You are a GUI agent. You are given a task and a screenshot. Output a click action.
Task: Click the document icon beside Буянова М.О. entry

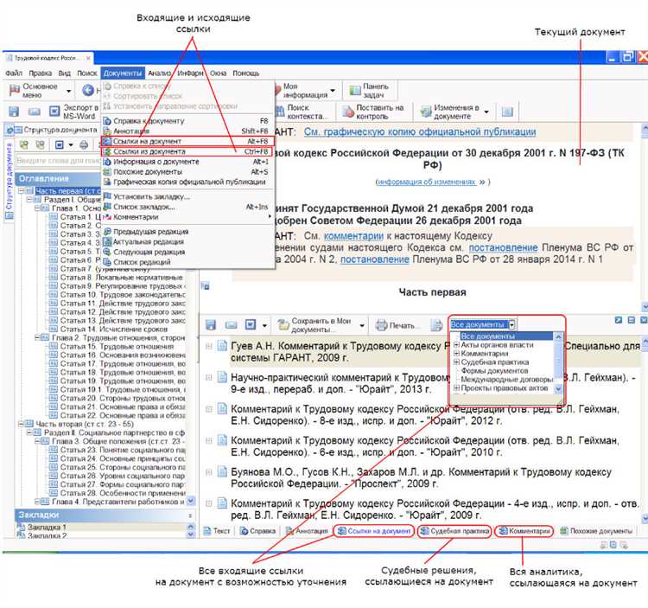pos(222,471)
